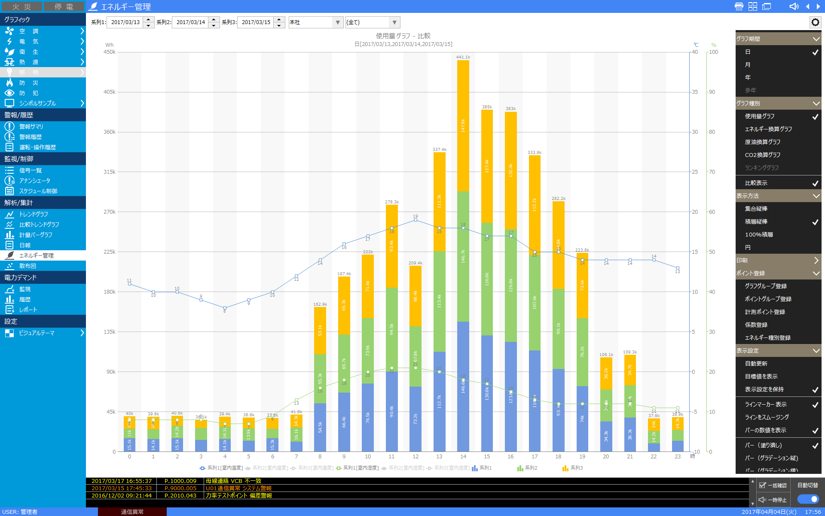Open スケジュール制御 calendar icon
825x516 pixels.
pos(9,191)
